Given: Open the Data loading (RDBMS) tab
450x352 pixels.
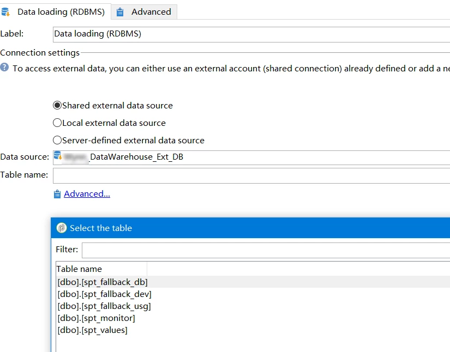Looking at the screenshot, I should click(x=55, y=12).
